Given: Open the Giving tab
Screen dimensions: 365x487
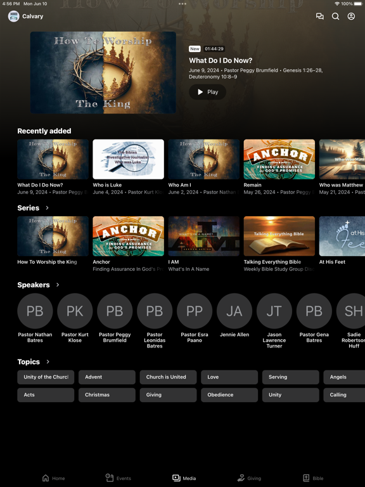Looking at the screenshot, I should click(x=249, y=478).
